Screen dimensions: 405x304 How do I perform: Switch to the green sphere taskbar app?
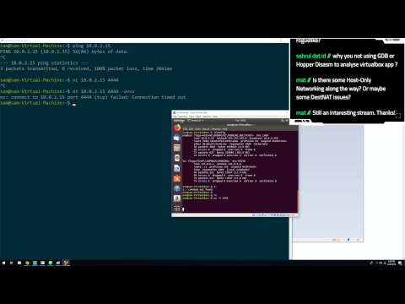tap(51, 263)
